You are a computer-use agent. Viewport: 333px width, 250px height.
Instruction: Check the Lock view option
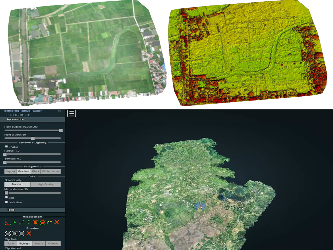click(x=7, y=202)
